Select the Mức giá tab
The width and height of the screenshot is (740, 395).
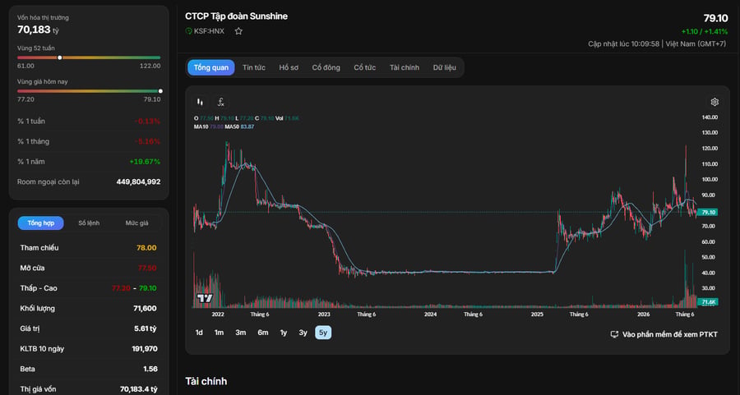[136, 223]
